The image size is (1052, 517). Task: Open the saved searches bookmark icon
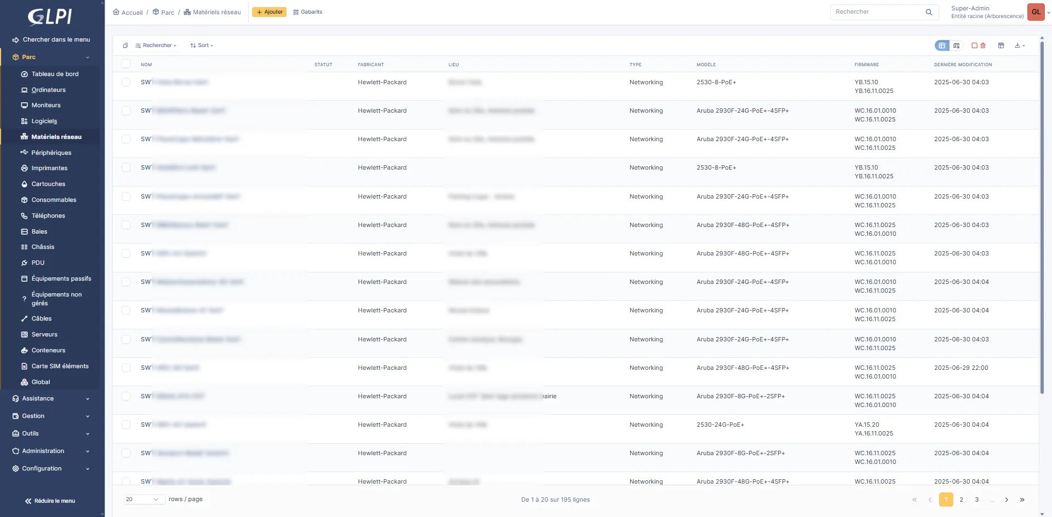(125, 45)
